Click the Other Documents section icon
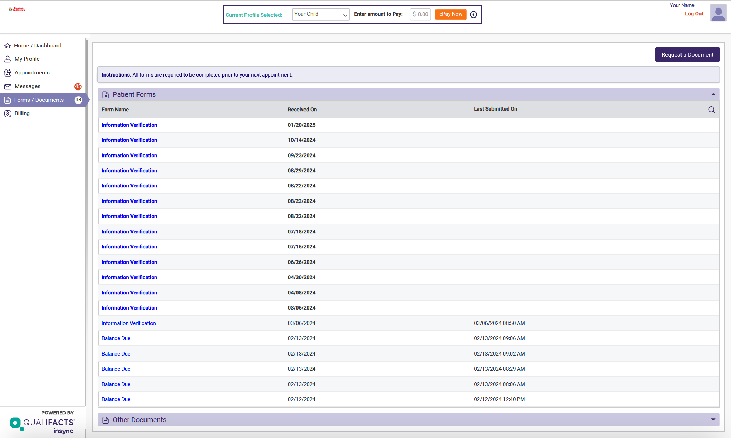The height and width of the screenshot is (438, 731). click(106, 420)
